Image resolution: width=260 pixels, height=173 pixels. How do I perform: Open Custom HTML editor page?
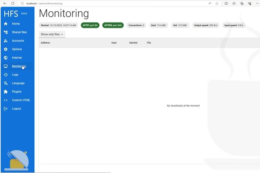click(21, 100)
